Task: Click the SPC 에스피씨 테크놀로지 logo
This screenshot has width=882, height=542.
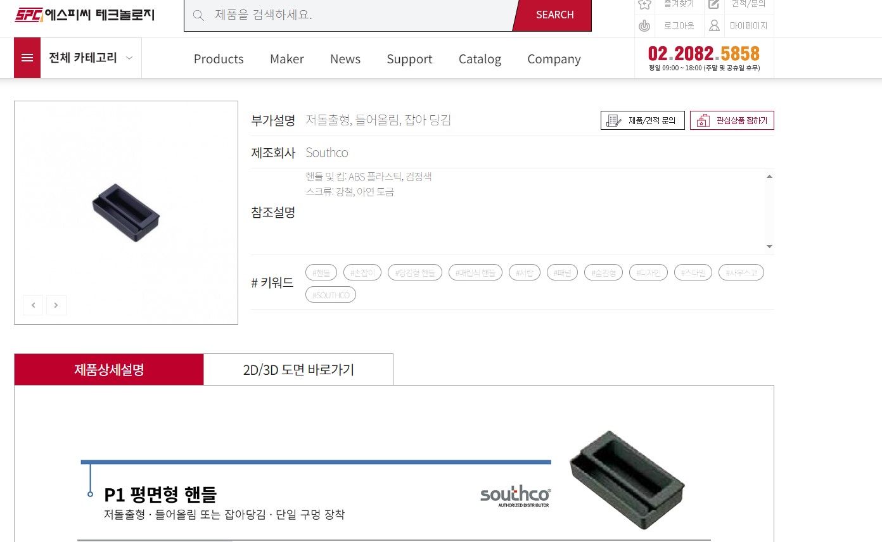Action: pos(85,15)
